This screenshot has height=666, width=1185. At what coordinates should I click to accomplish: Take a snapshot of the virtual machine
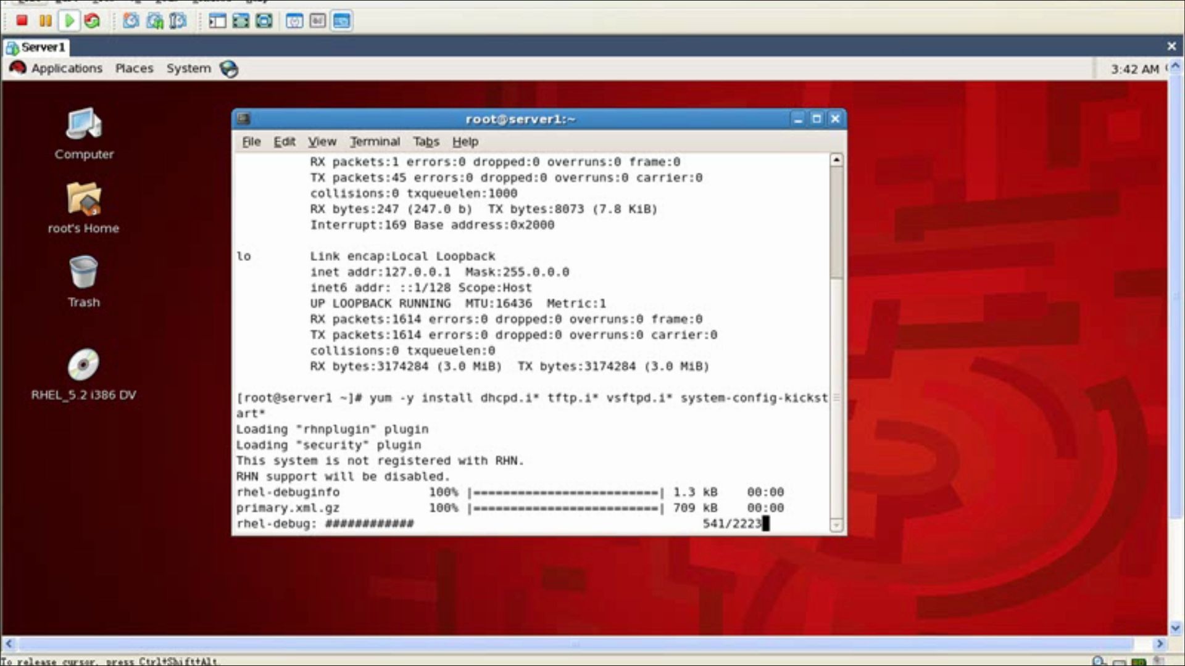tap(130, 20)
